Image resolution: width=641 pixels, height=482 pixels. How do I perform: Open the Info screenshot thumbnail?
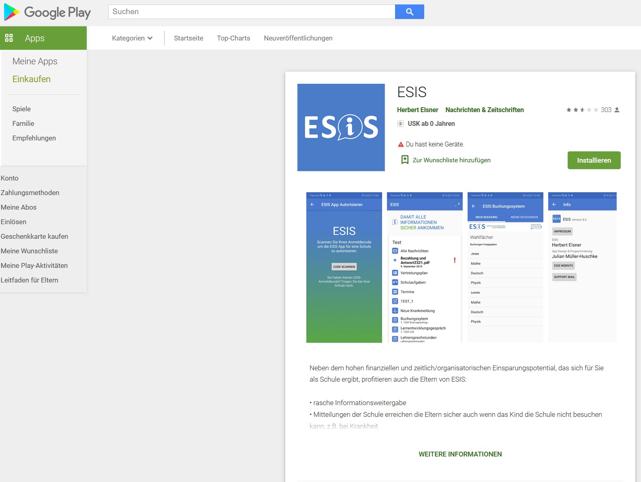point(582,268)
